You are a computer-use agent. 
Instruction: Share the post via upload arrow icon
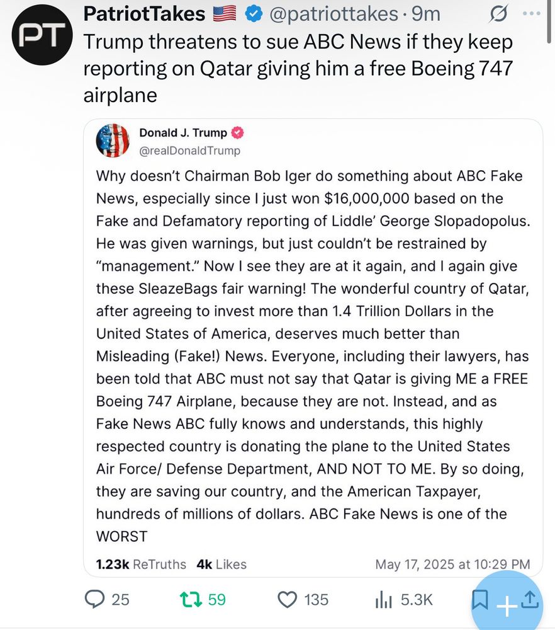point(530,599)
